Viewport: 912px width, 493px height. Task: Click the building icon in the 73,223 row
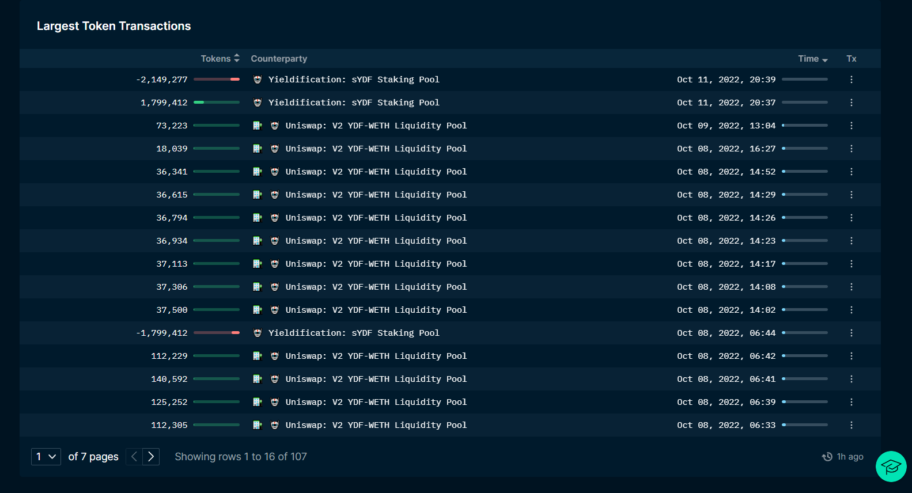[x=258, y=126]
